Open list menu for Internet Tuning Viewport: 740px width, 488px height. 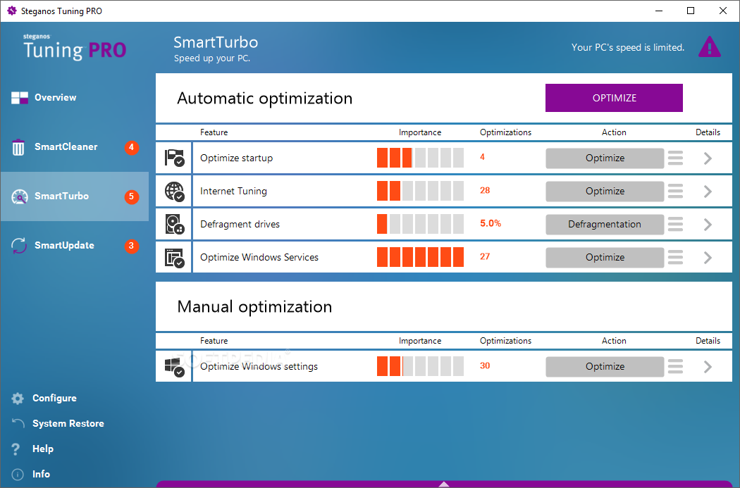pyautogui.click(x=675, y=191)
